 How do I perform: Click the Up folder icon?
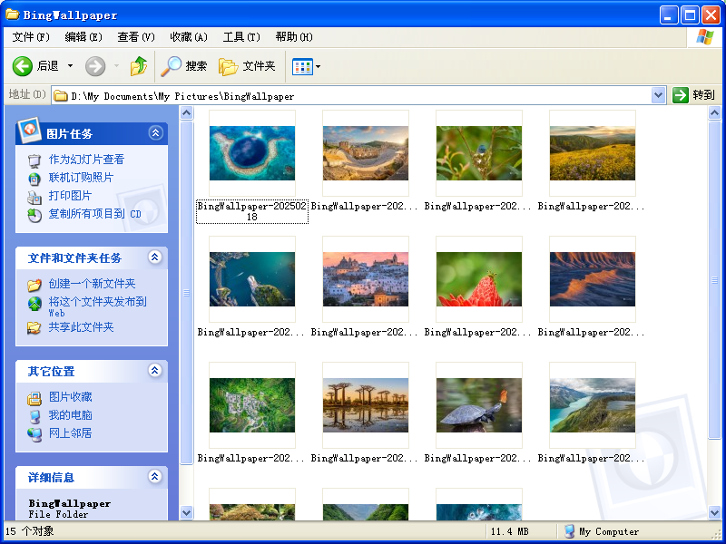139,66
